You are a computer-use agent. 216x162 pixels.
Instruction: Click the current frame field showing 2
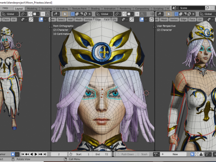pos(59,154)
